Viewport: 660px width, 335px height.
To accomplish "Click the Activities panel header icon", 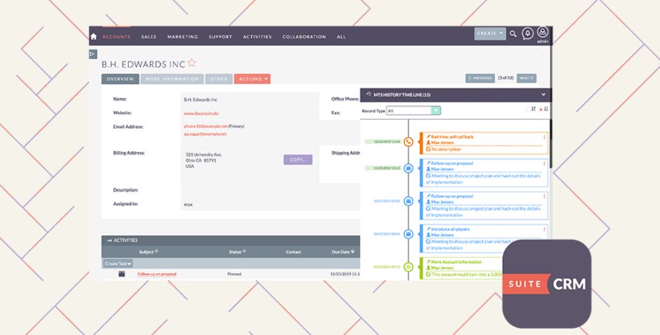I will (110, 241).
